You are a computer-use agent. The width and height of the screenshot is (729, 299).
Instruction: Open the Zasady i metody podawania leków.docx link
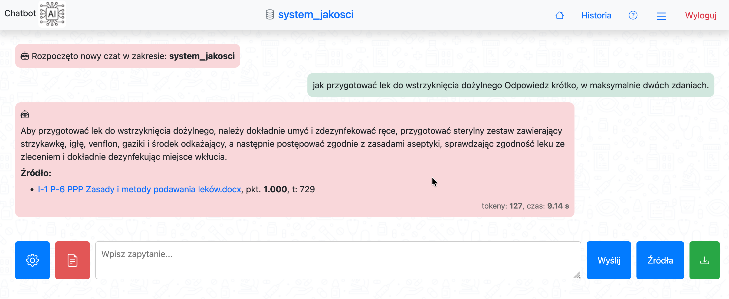[139, 189]
